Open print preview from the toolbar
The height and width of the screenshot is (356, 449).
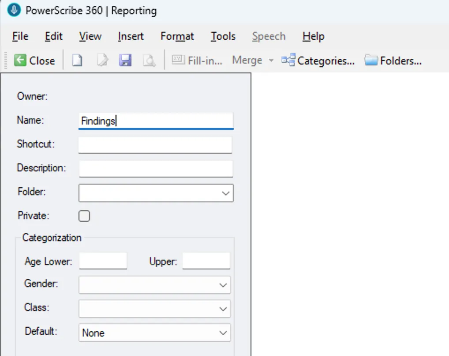[x=150, y=61]
